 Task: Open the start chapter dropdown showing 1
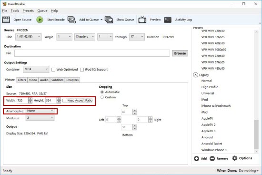[105, 37]
